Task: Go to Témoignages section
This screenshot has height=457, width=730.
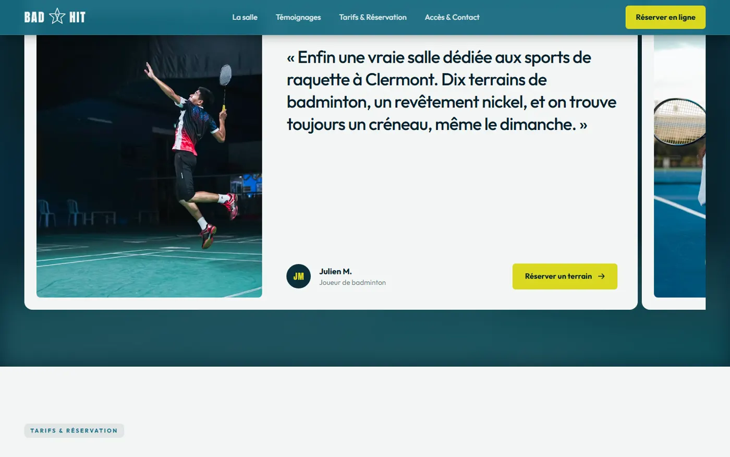Action: (298, 17)
